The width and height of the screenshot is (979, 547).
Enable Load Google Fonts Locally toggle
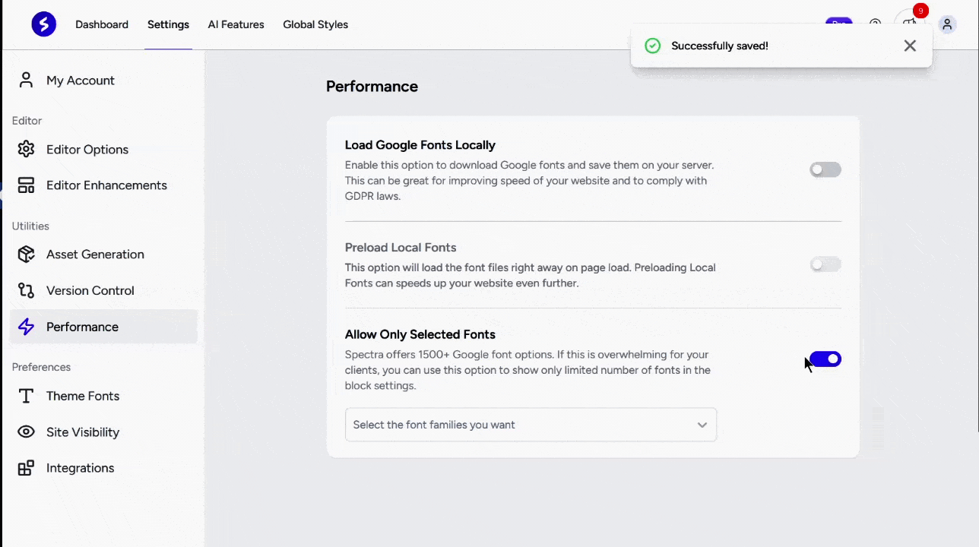pyautogui.click(x=825, y=169)
